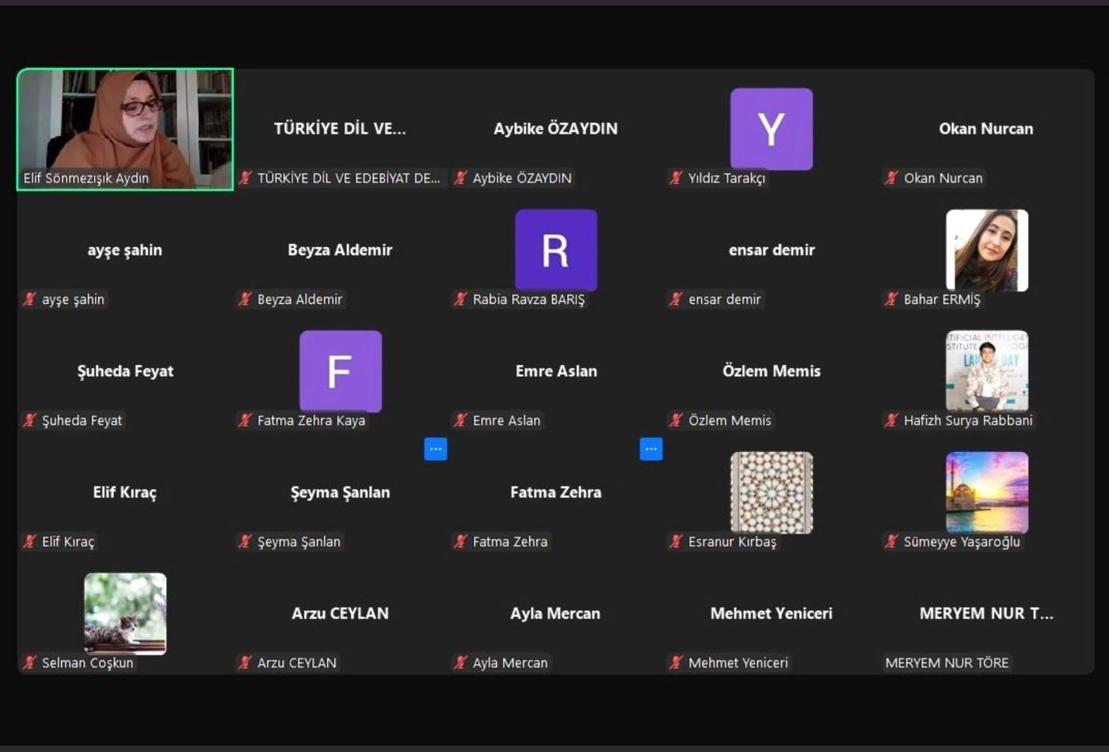The height and width of the screenshot is (752, 1109).
Task: Select Esranur Kırbaş's geometric pattern picture
Action: click(771, 492)
